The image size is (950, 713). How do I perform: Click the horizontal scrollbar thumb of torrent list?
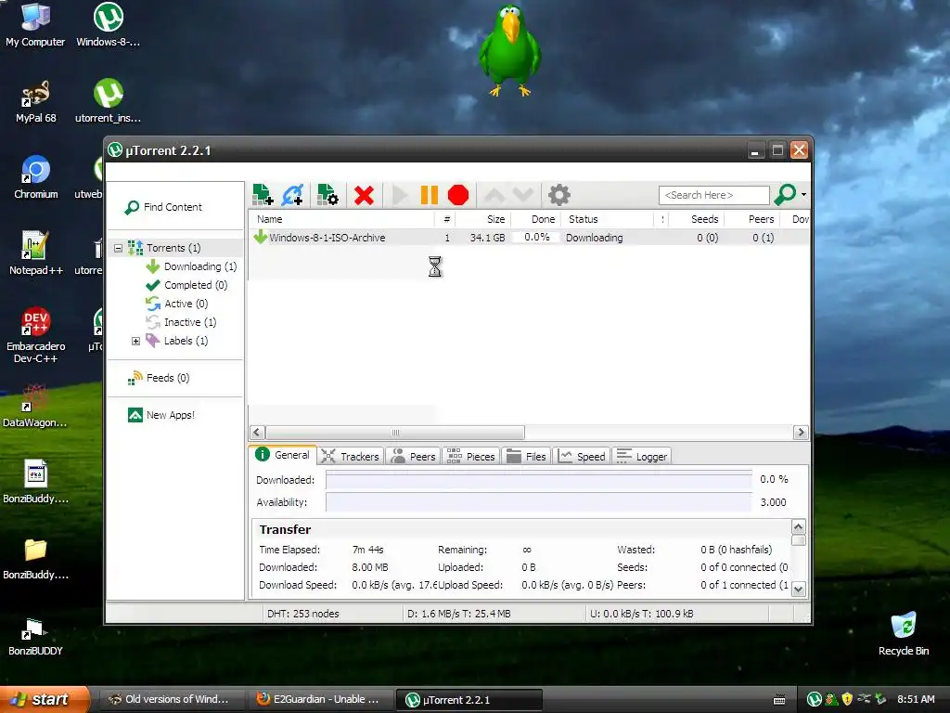(395, 433)
